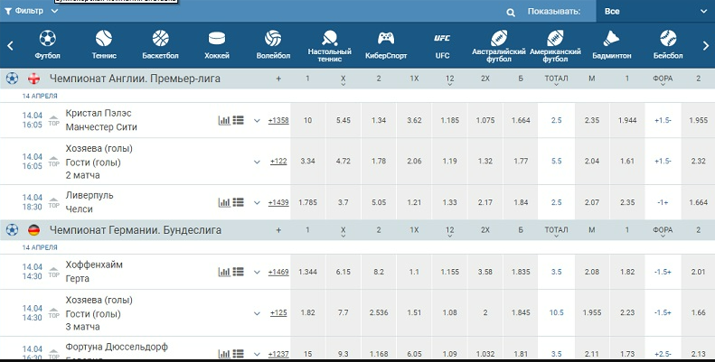Select handicap -1+ for Ливерпуль Челси
Screen dimensions: 715x362
(663, 202)
